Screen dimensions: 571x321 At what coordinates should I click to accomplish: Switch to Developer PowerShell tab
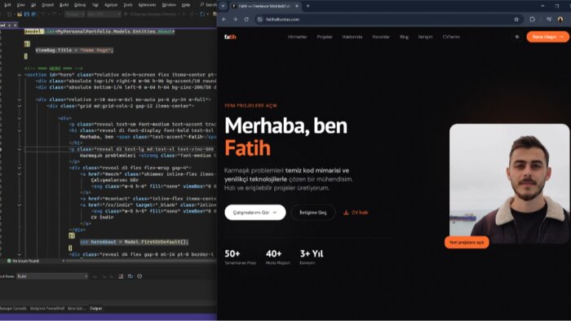(47, 308)
